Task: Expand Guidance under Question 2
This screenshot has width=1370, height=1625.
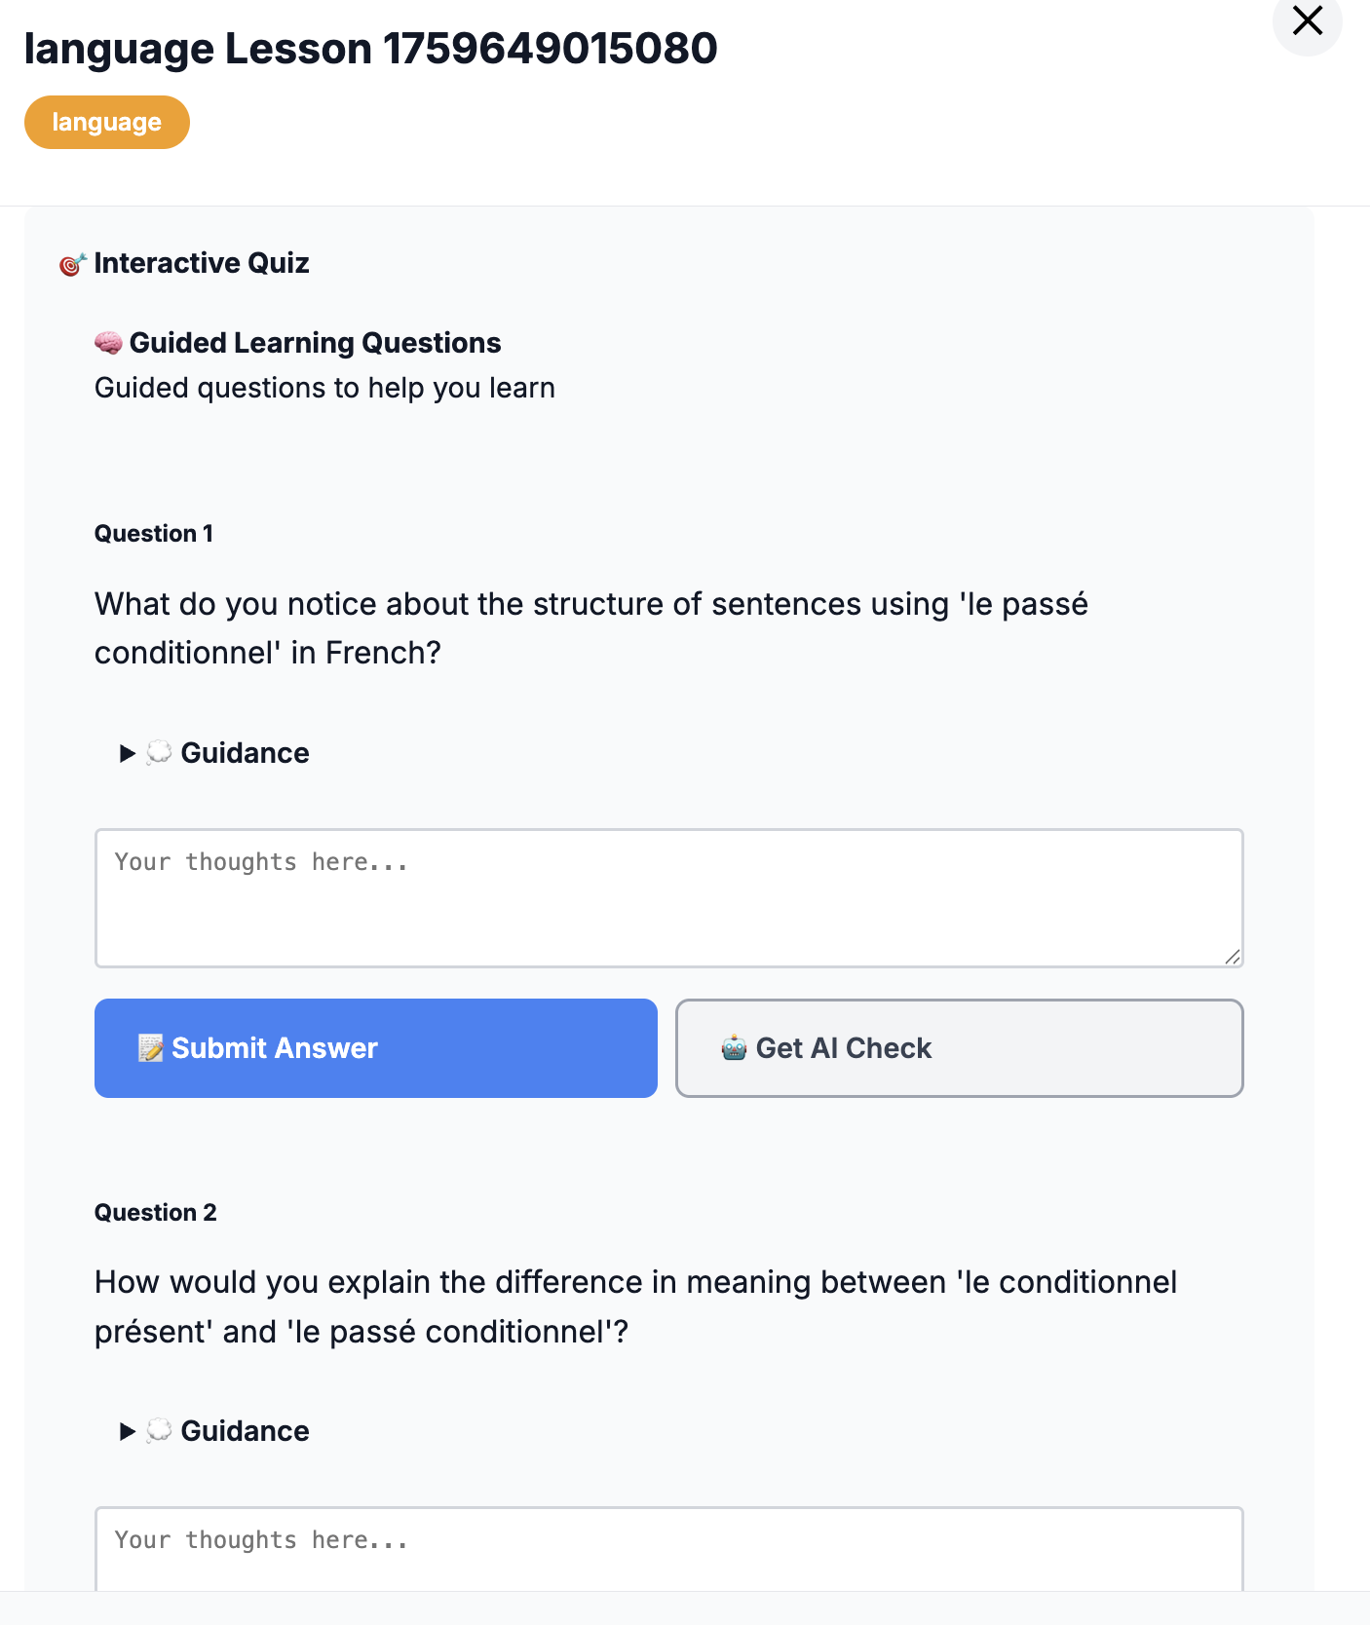Action: (x=214, y=1431)
